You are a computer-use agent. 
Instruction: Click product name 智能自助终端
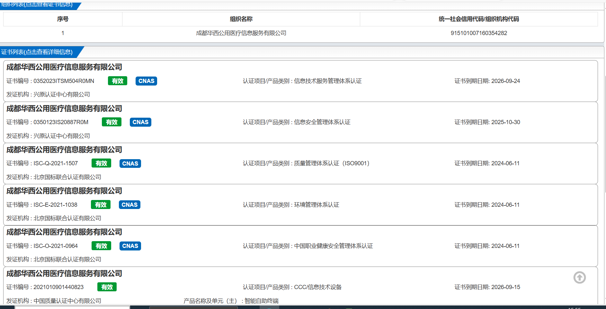pyautogui.click(x=262, y=301)
